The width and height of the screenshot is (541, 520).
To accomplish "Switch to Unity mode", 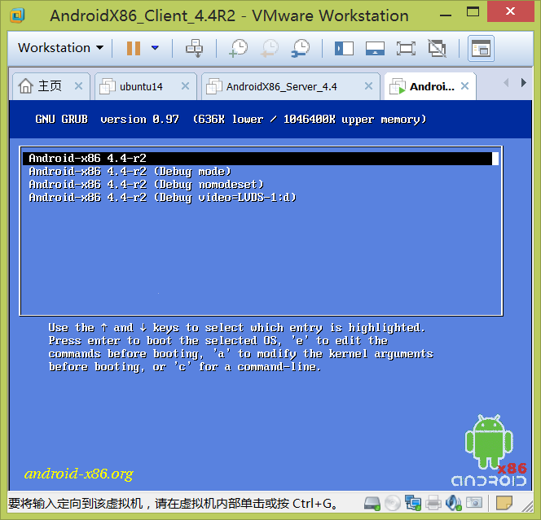I will (437, 48).
